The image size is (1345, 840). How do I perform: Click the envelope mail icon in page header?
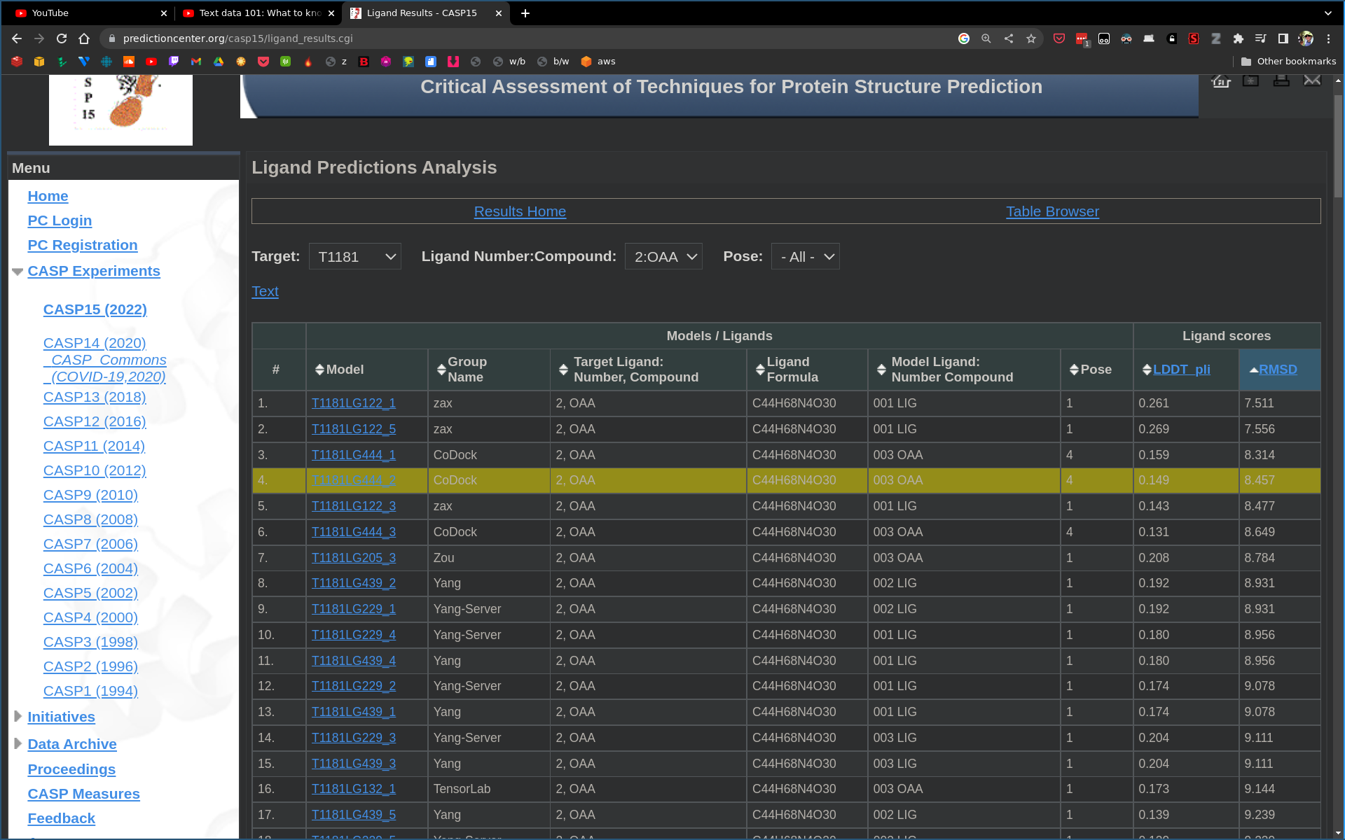(x=1312, y=81)
